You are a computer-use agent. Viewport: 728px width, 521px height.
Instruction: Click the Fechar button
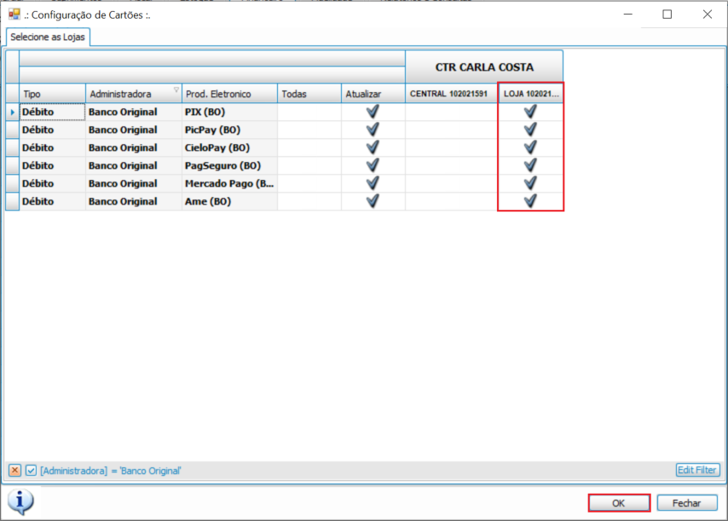[687, 503]
